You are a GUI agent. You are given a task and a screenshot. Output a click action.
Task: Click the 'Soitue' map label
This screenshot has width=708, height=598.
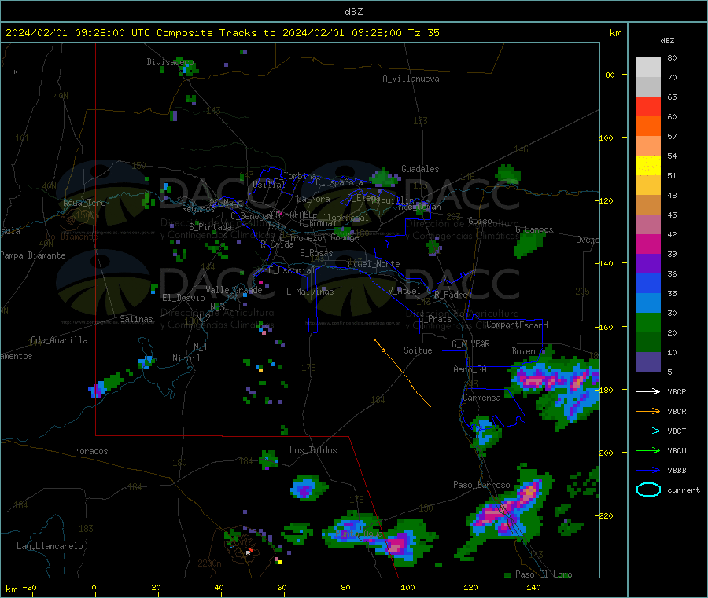418,350
